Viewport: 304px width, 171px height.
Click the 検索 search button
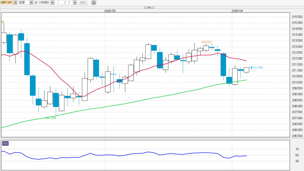click(83, 3)
